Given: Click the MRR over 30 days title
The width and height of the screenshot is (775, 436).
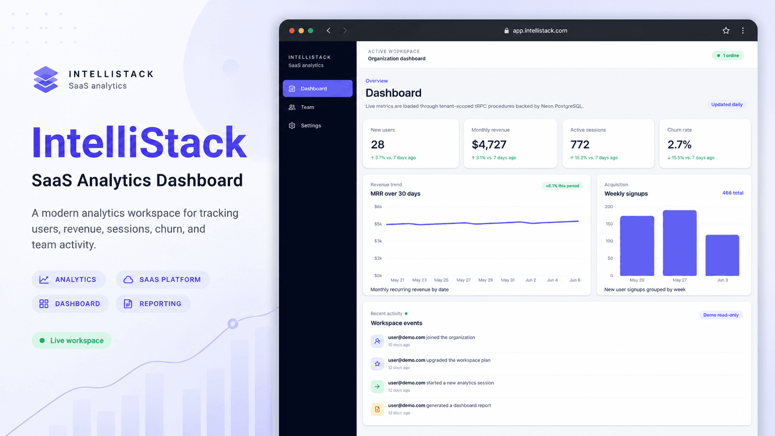Looking at the screenshot, I should [x=395, y=194].
